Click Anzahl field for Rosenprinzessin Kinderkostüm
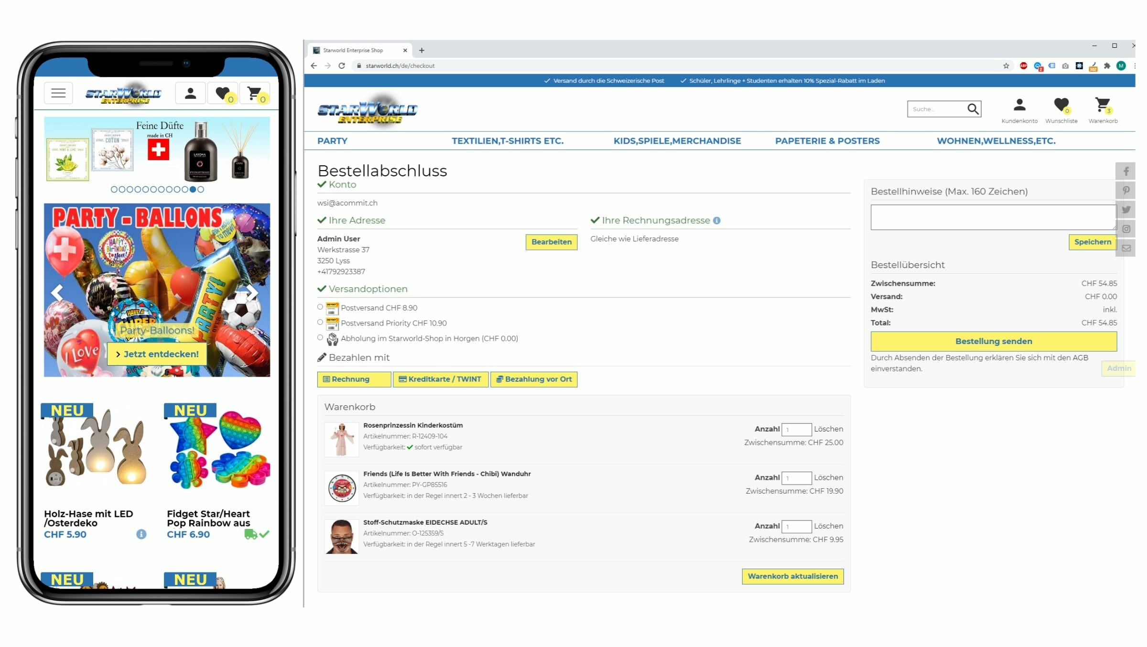1147x647 pixels. pos(797,430)
